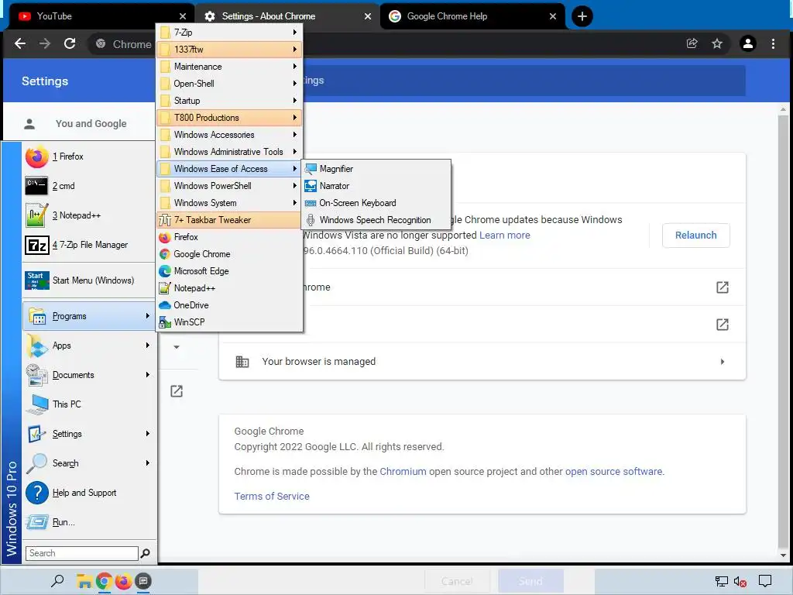This screenshot has height=595, width=793.
Task: Click the start menu search magnifier button
Action: coord(146,553)
